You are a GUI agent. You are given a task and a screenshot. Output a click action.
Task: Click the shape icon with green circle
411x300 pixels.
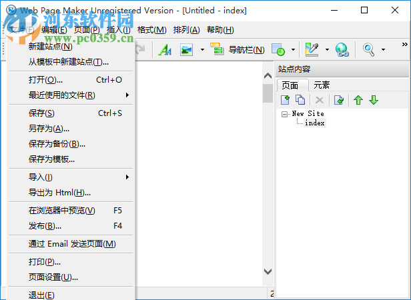click(x=278, y=49)
